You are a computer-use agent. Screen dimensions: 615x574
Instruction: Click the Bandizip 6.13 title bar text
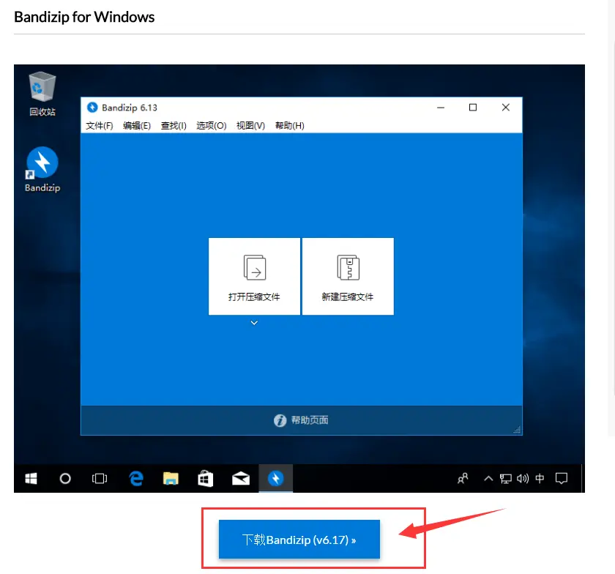[x=130, y=108]
